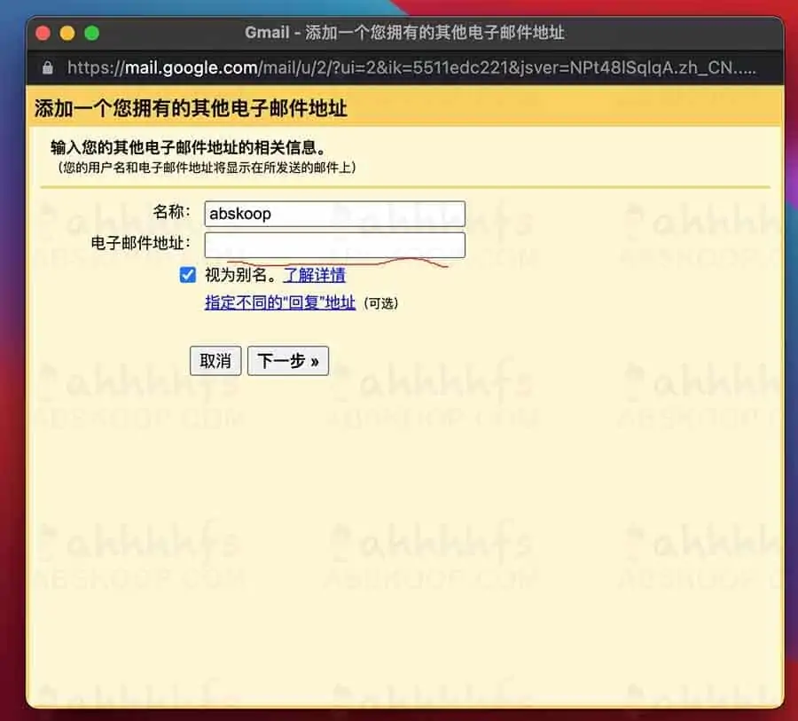Minimize the window with the yellow button
The image size is (798, 721).
pyautogui.click(x=66, y=32)
